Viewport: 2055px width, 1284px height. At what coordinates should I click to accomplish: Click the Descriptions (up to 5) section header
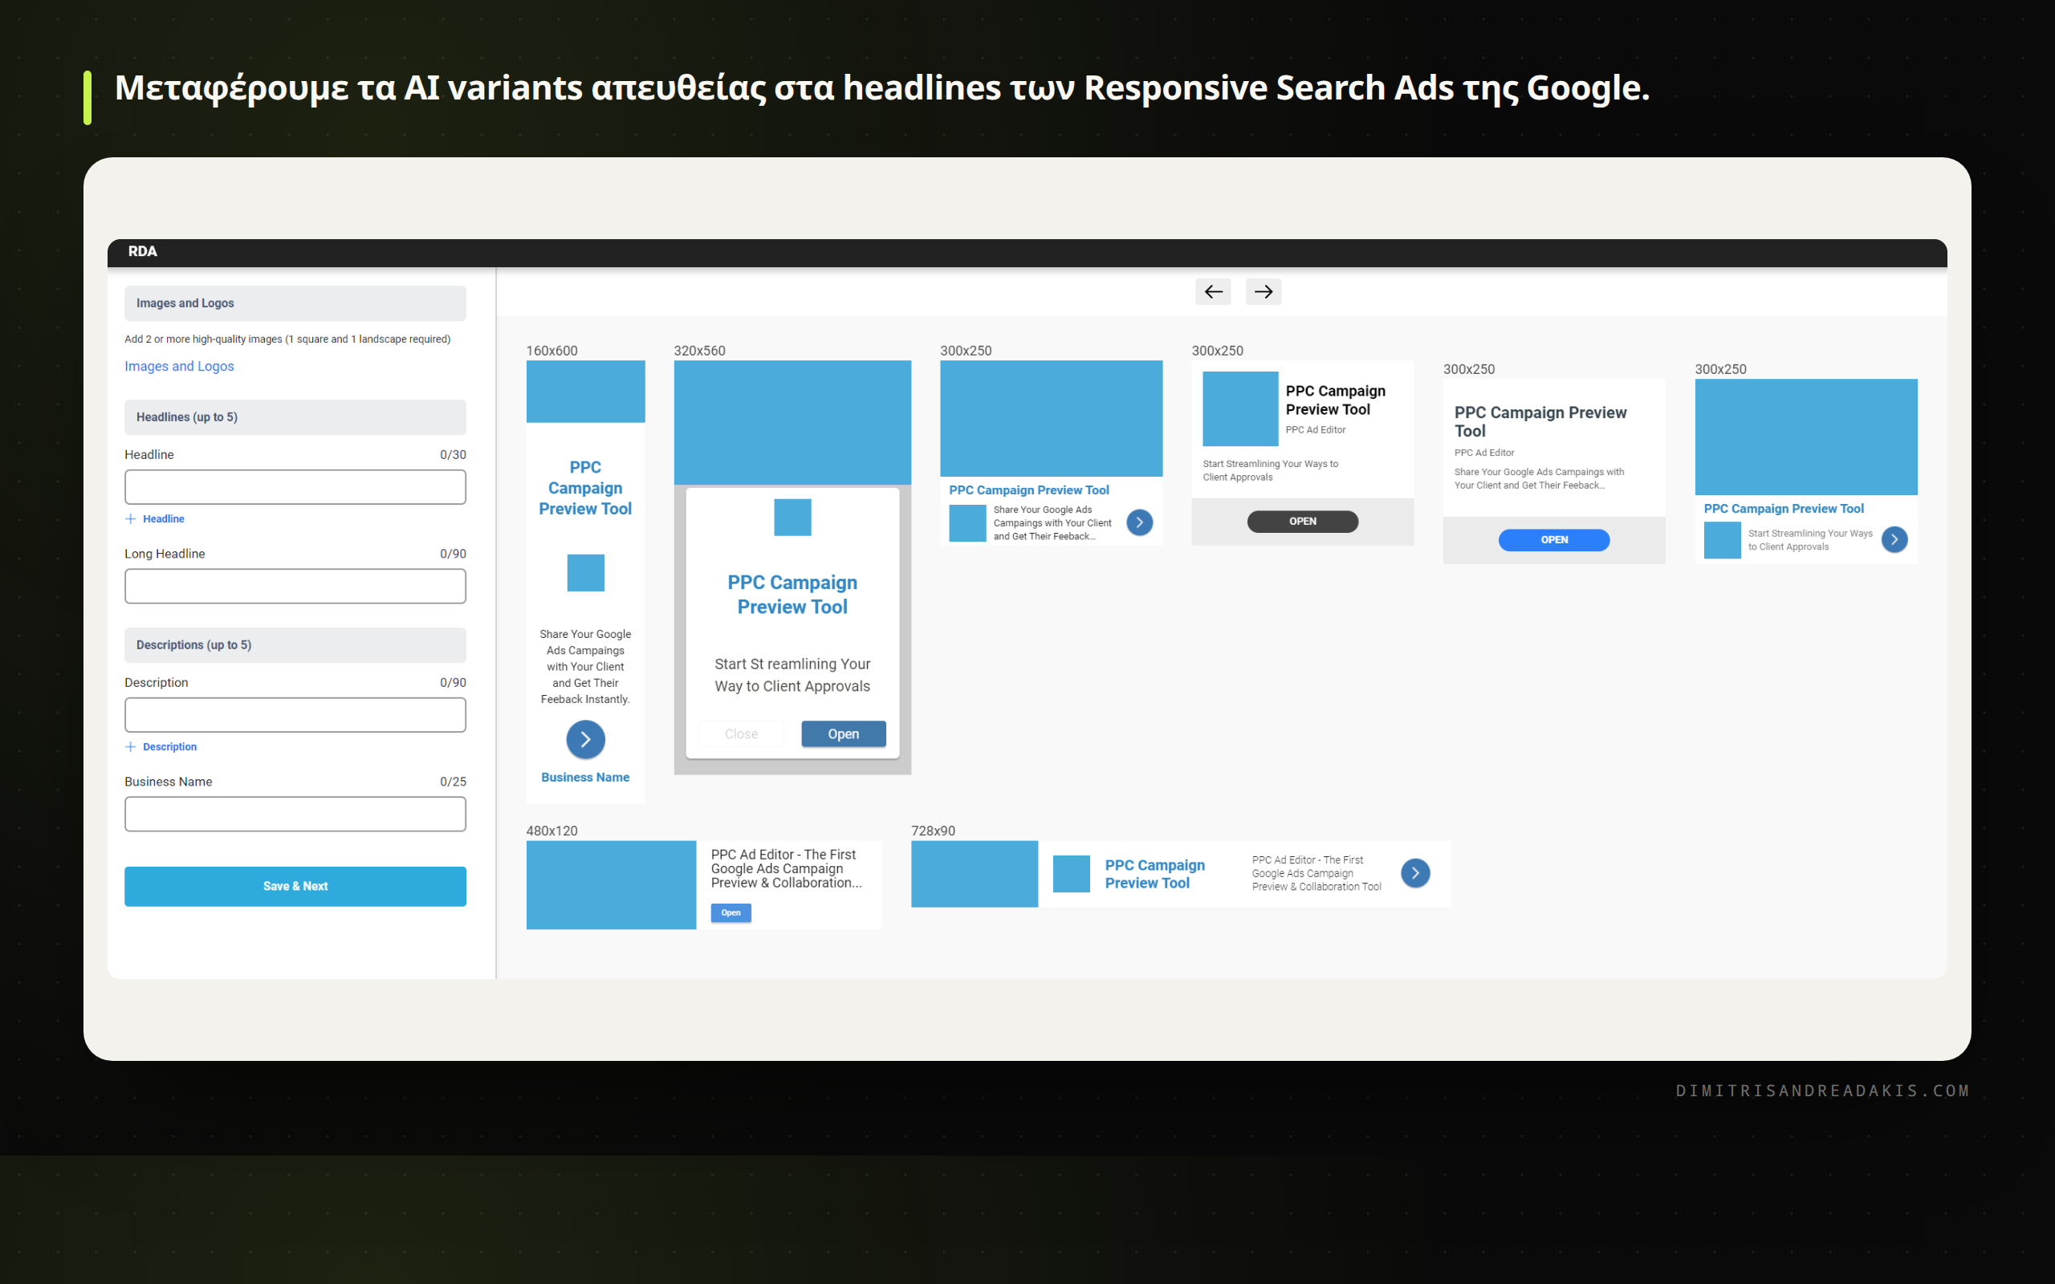click(295, 645)
